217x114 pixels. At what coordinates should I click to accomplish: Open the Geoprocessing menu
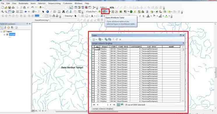pyautogui.click(x=54, y=3)
